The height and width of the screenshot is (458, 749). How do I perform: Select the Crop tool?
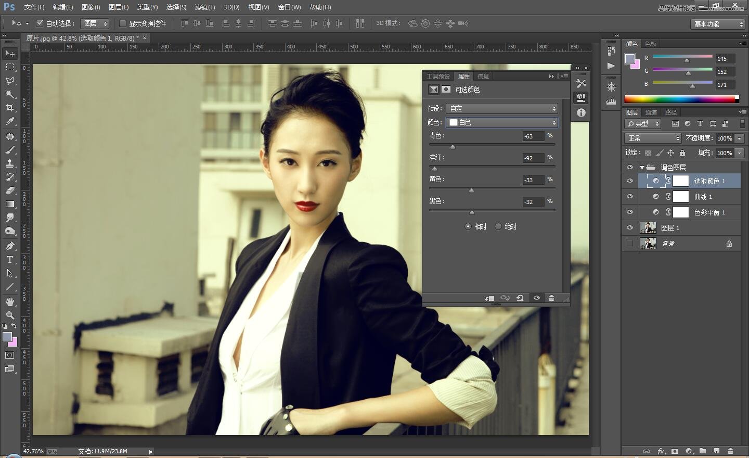pyautogui.click(x=9, y=108)
